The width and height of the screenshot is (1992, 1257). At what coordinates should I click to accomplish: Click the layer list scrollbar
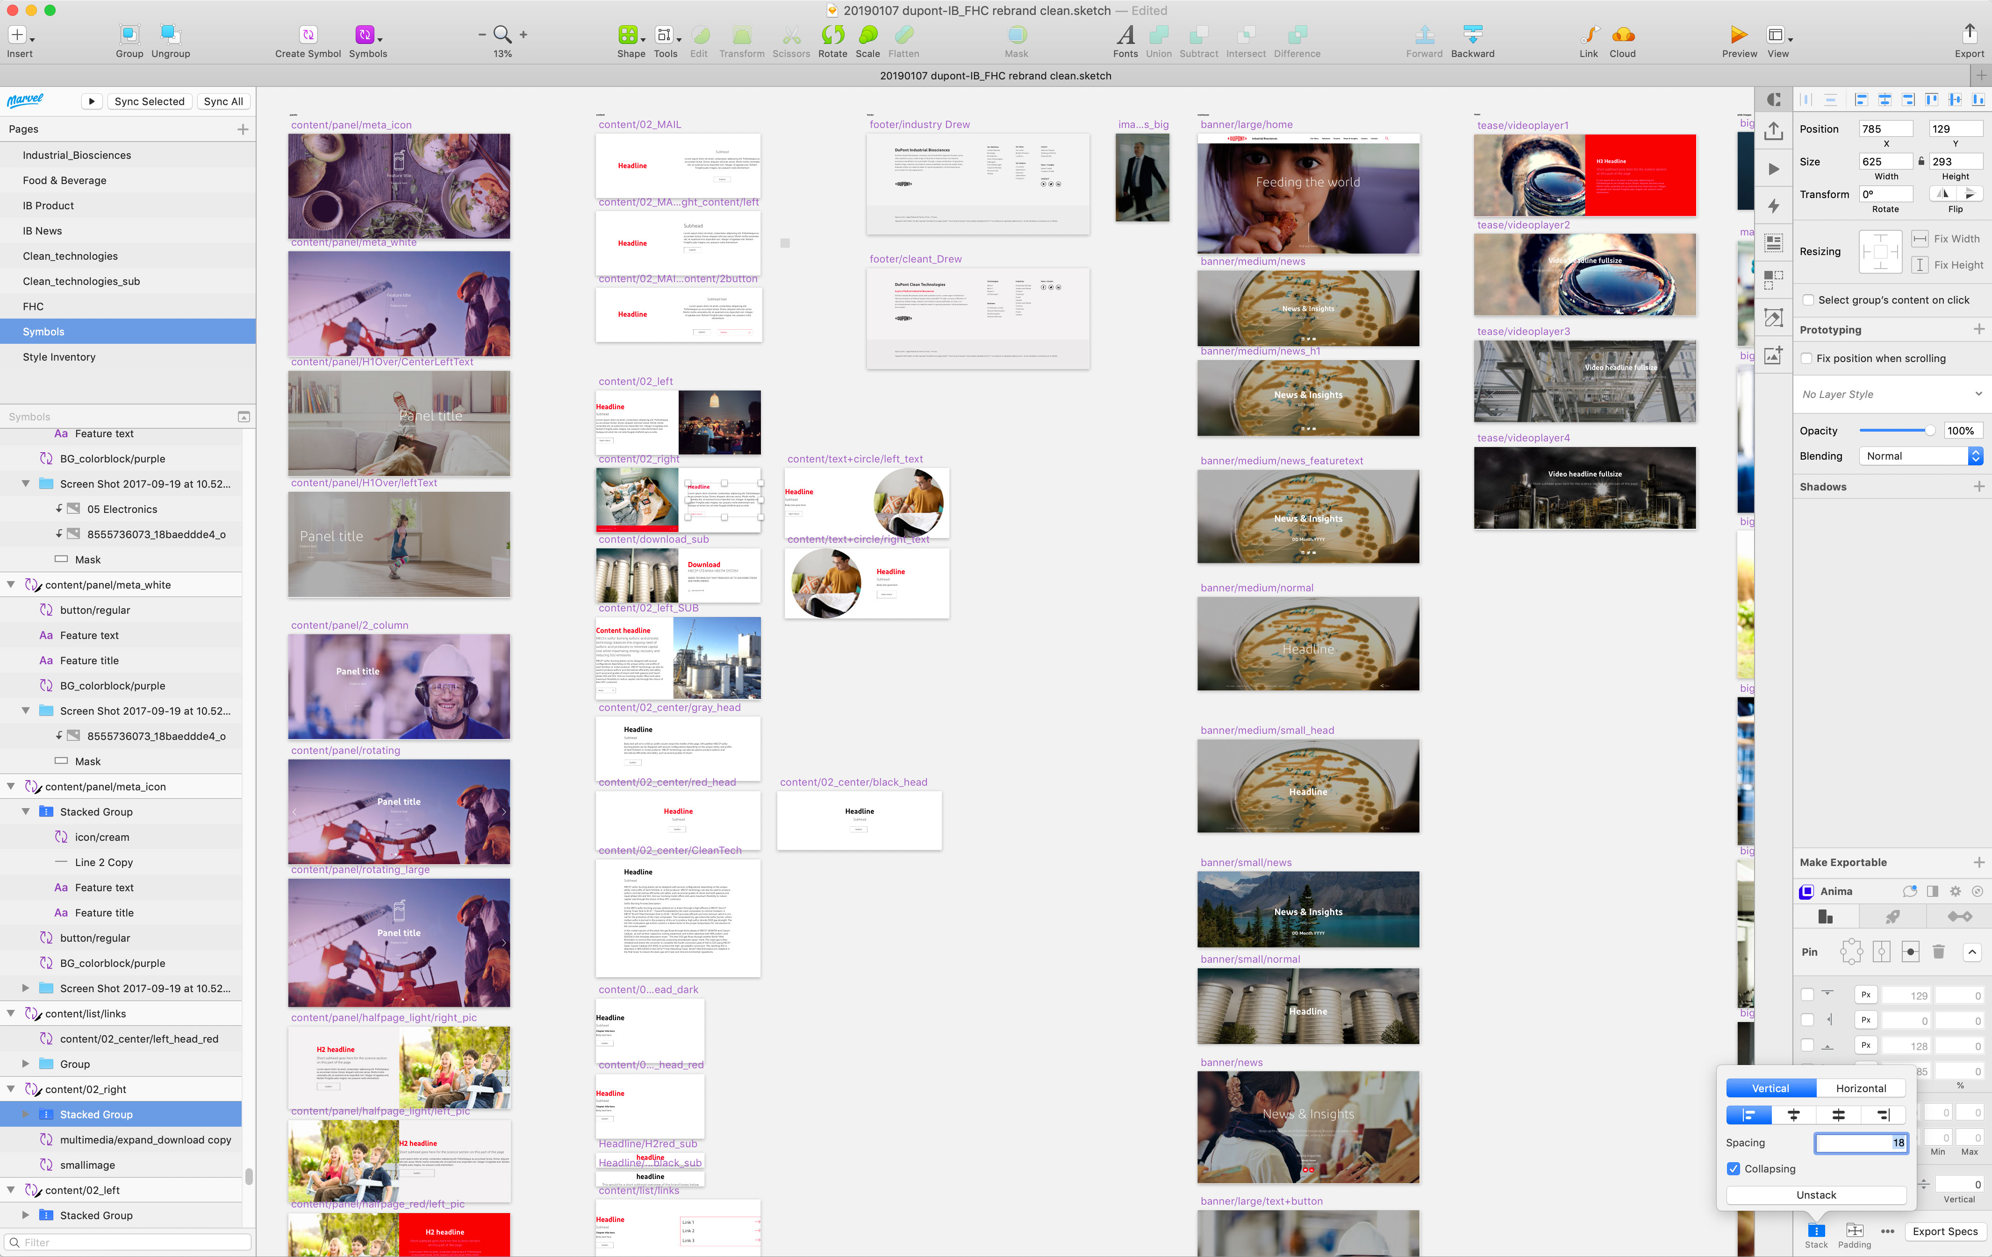(x=248, y=1176)
